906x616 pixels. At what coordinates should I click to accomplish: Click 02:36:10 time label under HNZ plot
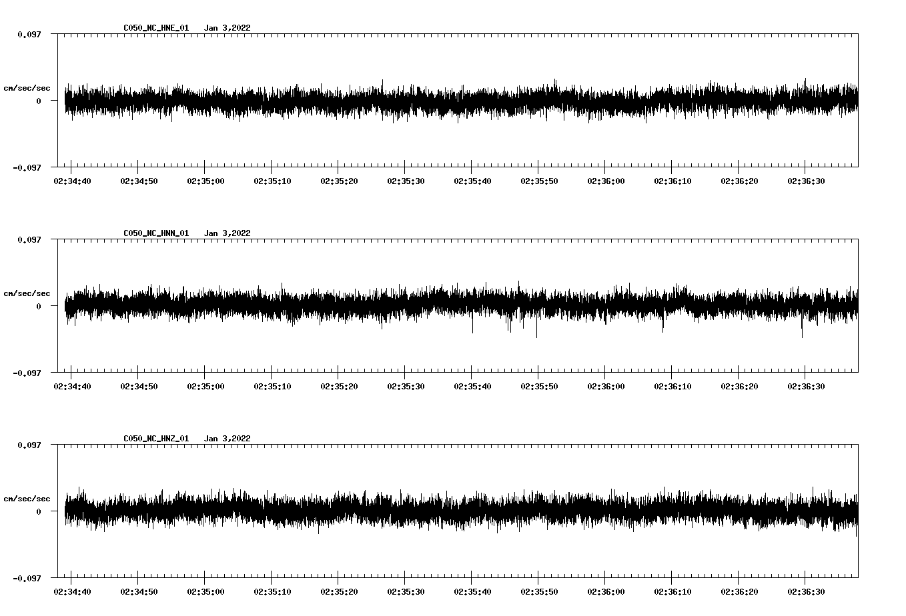tap(672, 592)
